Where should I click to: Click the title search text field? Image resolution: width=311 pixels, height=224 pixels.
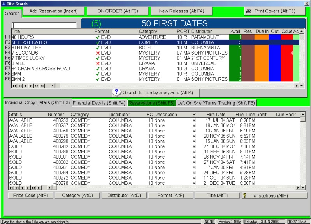pos(45,25)
